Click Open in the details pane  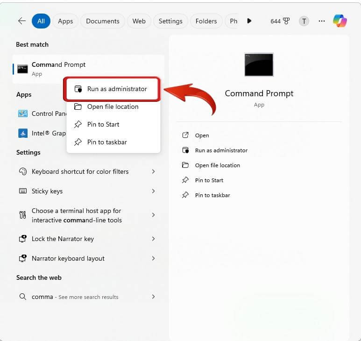[202, 135]
